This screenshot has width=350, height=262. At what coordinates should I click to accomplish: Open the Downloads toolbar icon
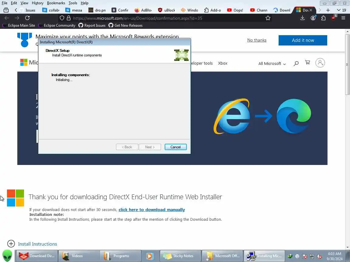coord(303,18)
